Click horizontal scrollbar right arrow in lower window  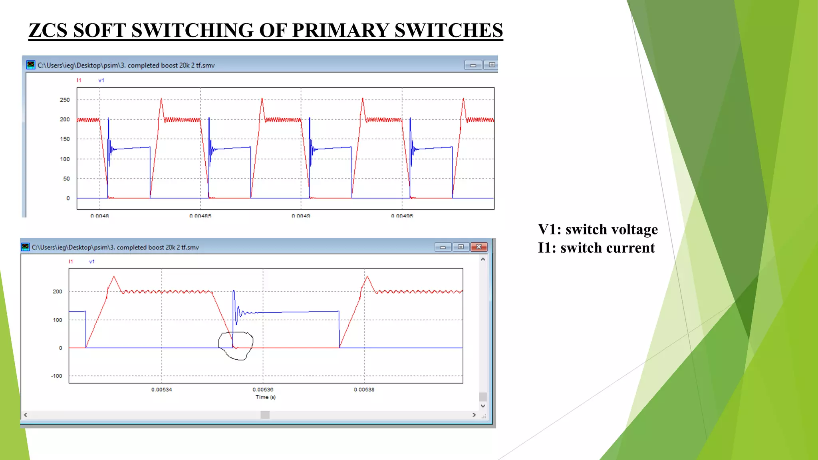pos(474,415)
